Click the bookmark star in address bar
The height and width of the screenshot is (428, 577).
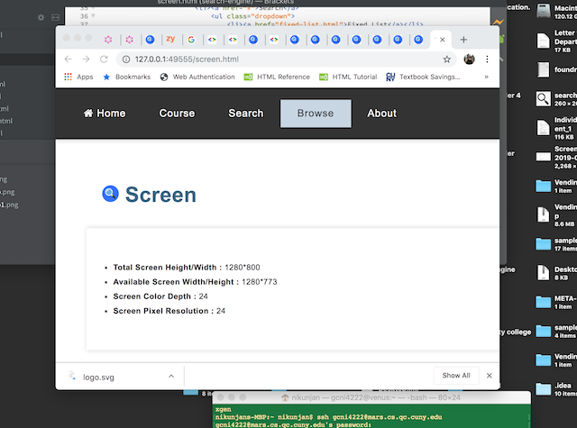click(446, 59)
